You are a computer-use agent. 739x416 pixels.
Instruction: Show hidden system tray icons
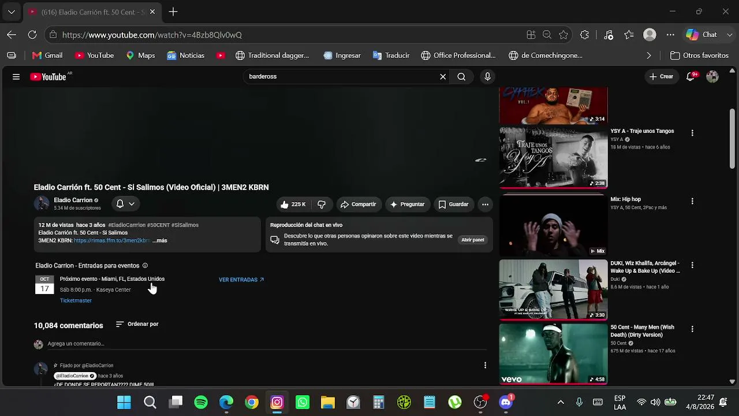tap(561, 402)
